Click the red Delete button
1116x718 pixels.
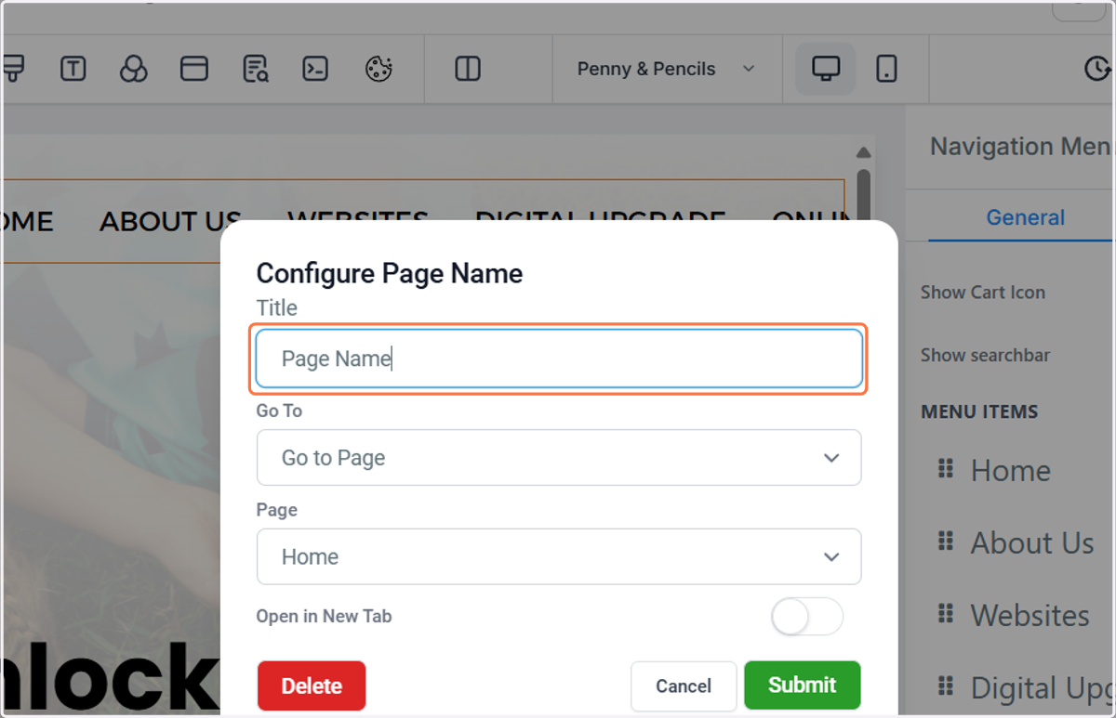point(312,685)
